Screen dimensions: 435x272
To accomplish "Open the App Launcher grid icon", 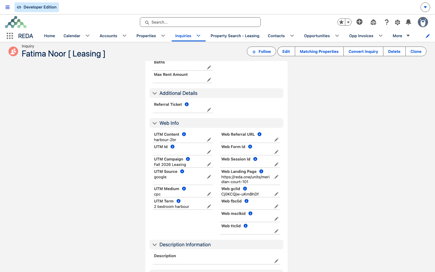I will [x=10, y=36].
